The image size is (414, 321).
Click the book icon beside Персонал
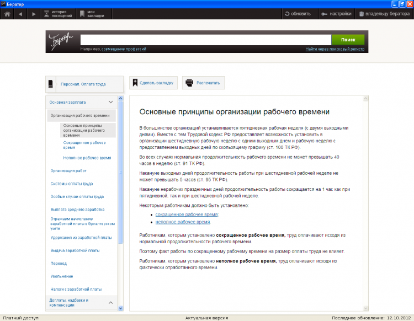[x=51, y=84]
